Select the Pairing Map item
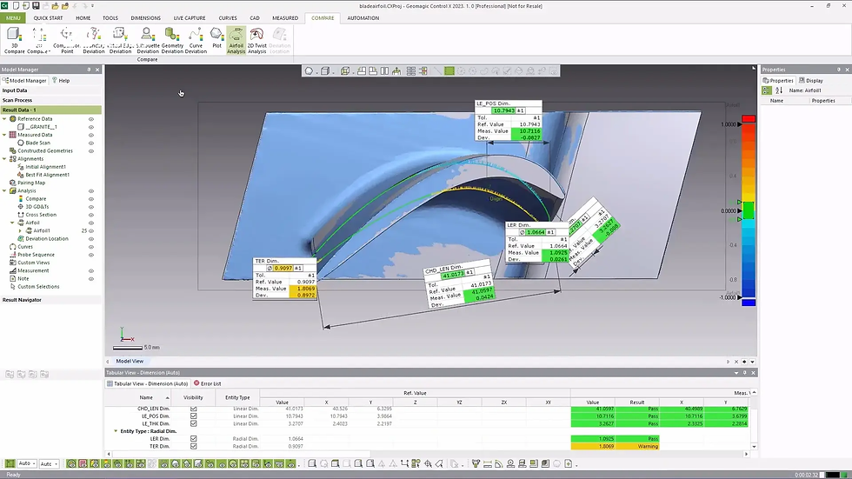 coord(31,183)
